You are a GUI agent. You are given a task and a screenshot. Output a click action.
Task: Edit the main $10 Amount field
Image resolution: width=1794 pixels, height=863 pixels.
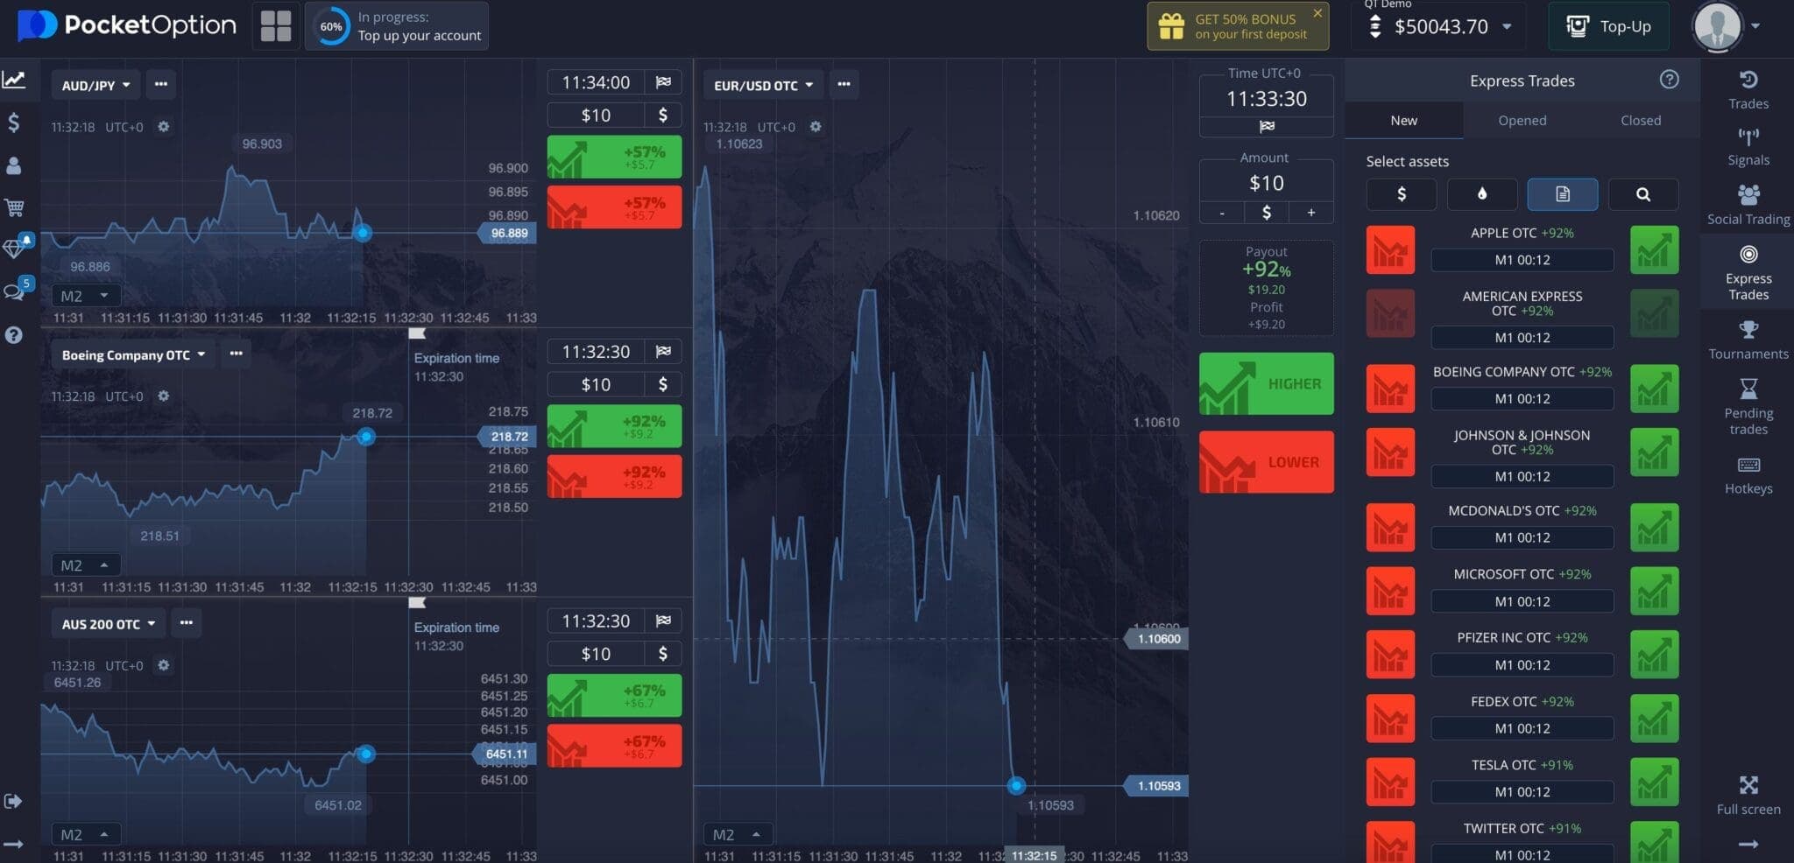pyautogui.click(x=1266, y=183)
